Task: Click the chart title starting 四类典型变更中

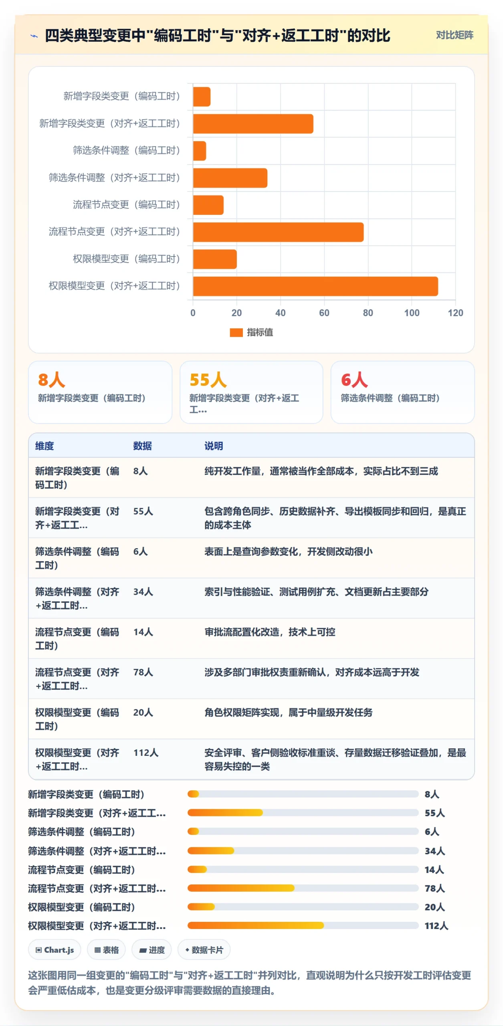Action: 217,36
